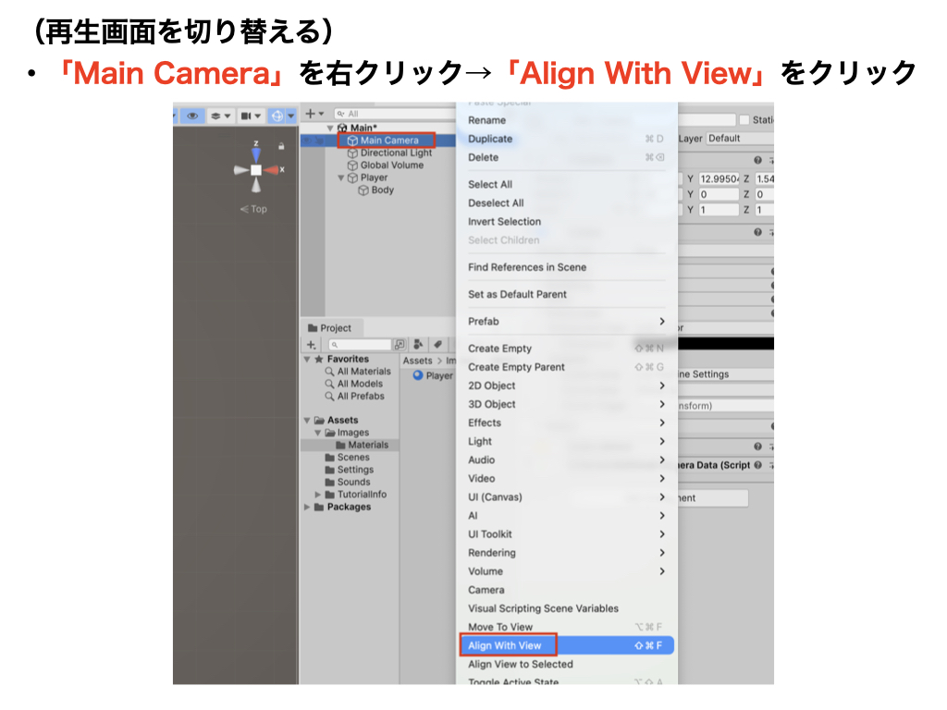This screenshot has width=947, height=710.
Task: Switch to the Project tab
Action: coord(330,328)
